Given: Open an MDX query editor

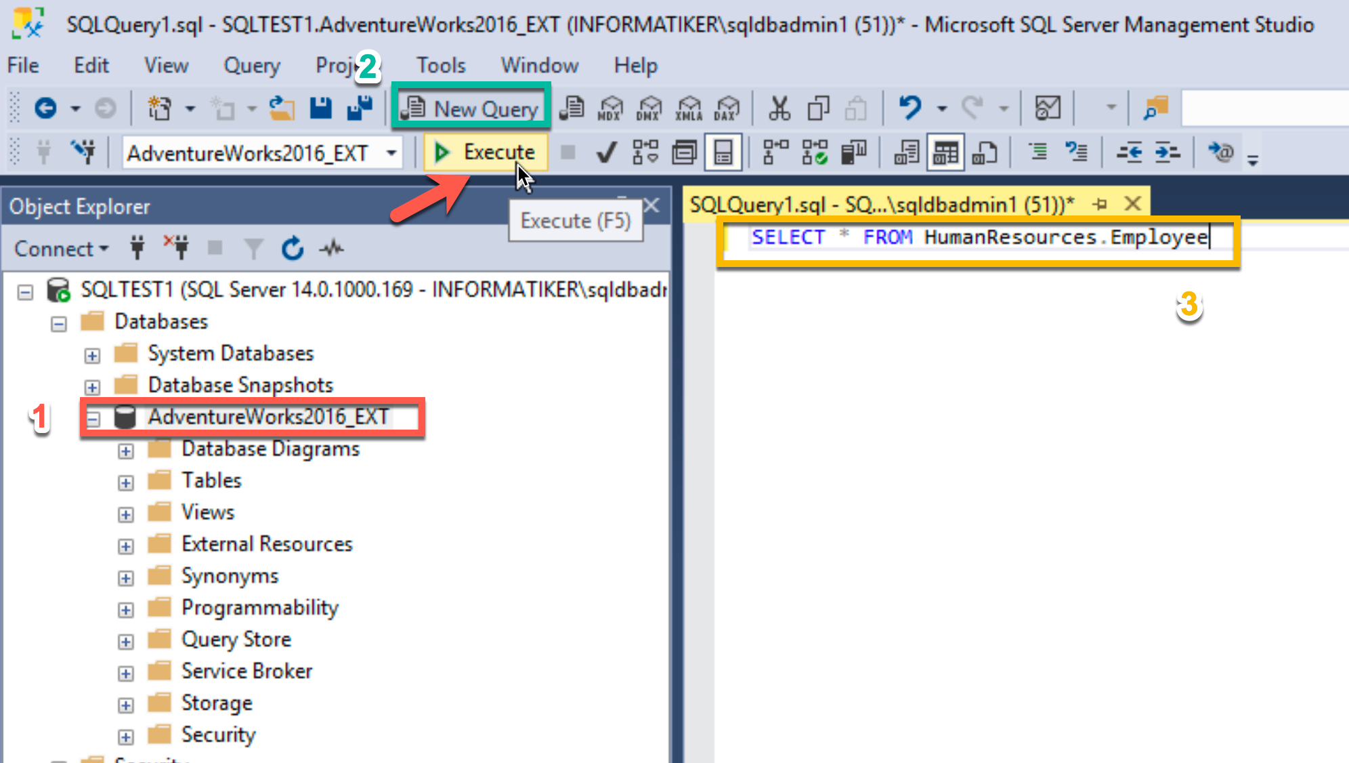Looking at the screenshot, I should (610, 108).
